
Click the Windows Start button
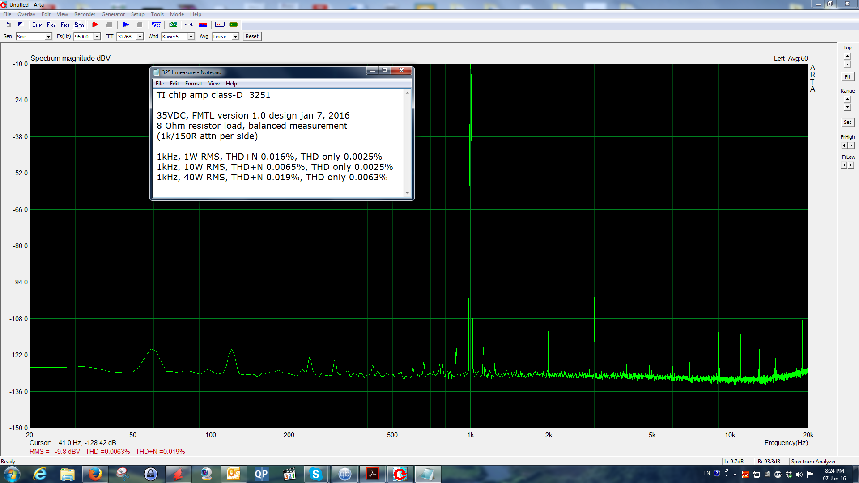tap(12, 474)
